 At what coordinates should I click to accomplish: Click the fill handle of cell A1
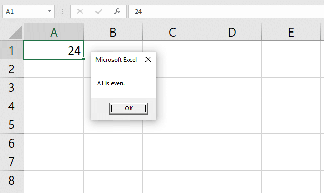(83, 59)
